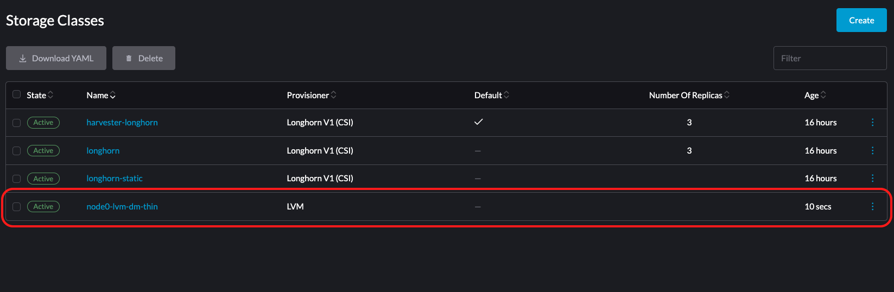Select the harvester-longhorn row checkbox
The width and height of the screenshot is (894, 292).
pyautogui.click(x=17, y=123)
